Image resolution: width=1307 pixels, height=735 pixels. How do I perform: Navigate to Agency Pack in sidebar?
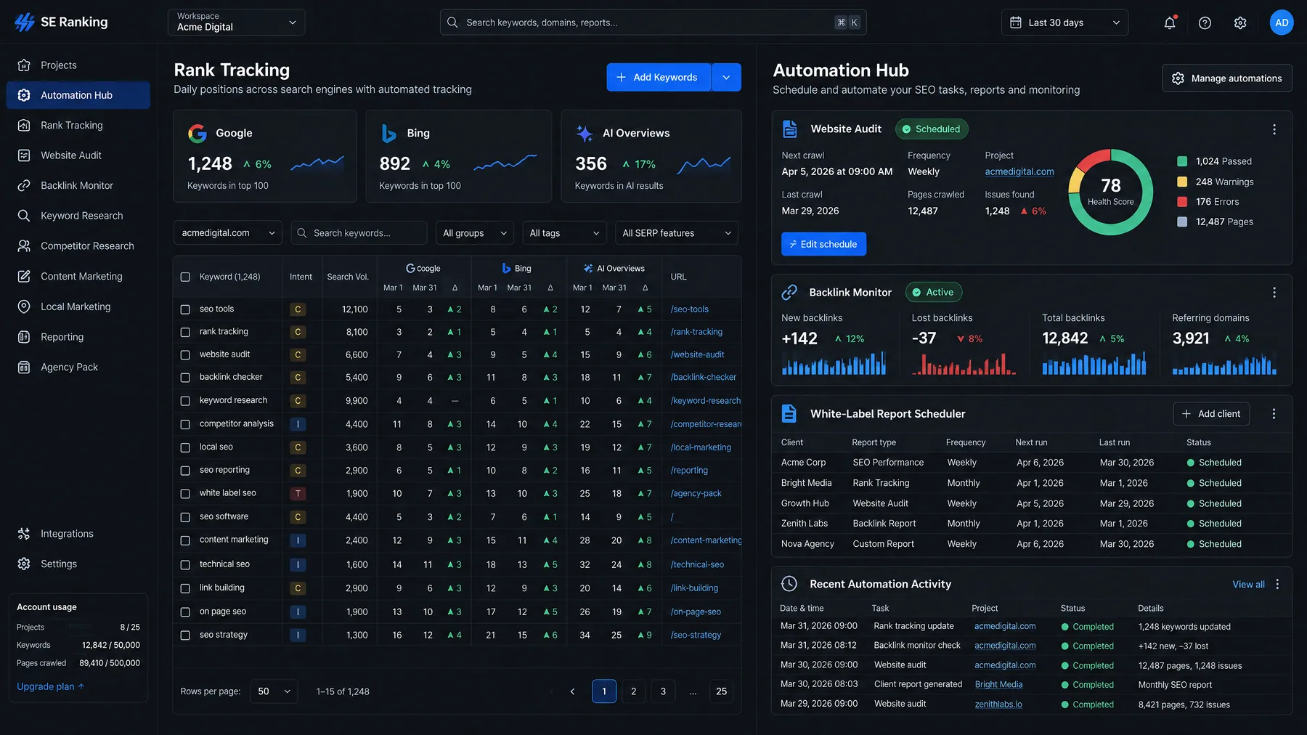[x=78, y=367]
